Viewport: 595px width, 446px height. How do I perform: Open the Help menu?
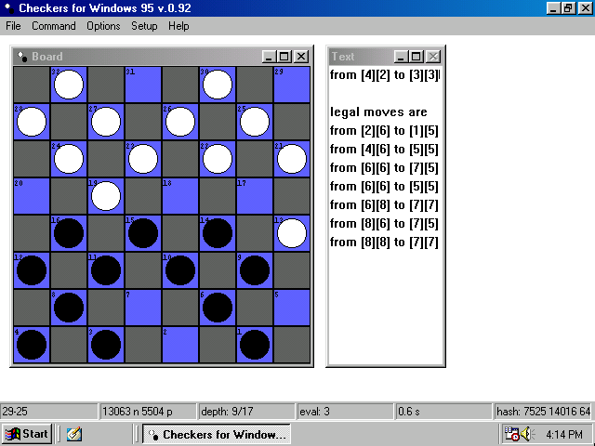178,26
